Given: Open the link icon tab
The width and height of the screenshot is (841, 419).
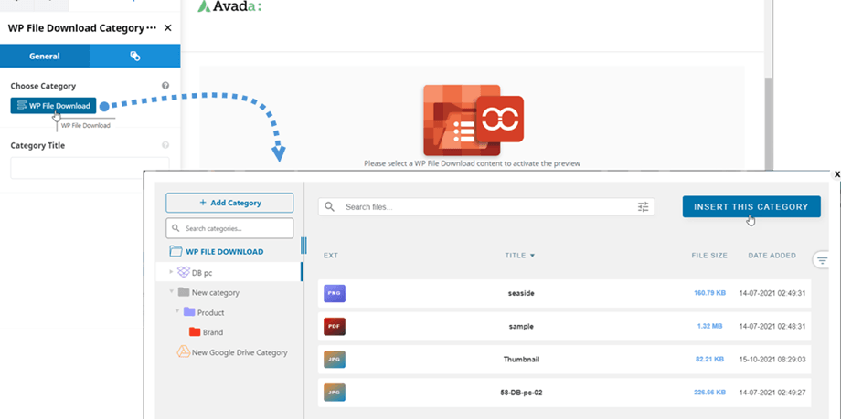Looking at the screenshot, I should coord(134,56).
